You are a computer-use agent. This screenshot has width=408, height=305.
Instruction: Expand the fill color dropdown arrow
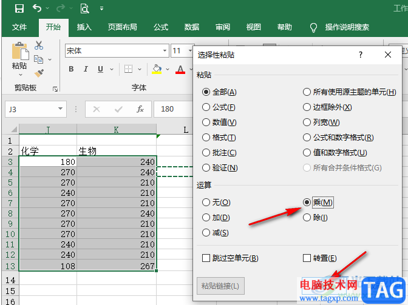tap(168, 69)
